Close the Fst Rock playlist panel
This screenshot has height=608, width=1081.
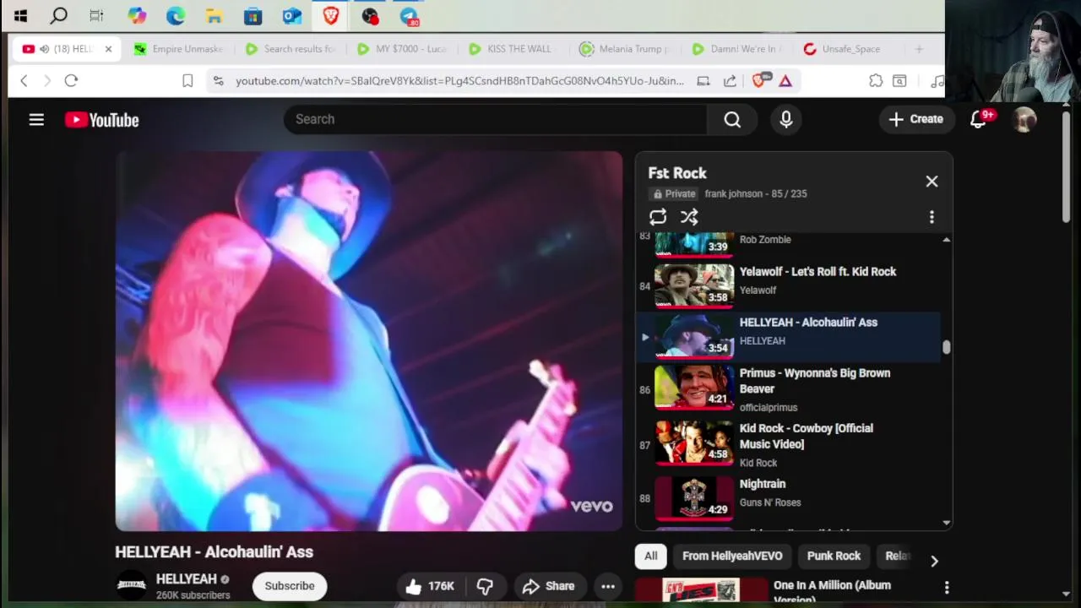[932, 182]
